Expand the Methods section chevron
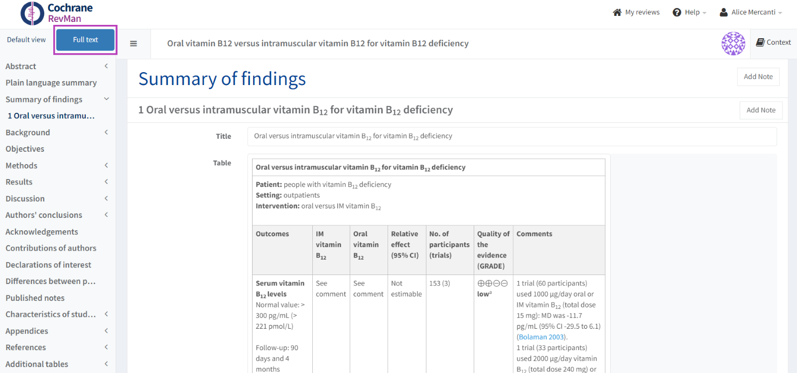 pyautogui.click(x=106, y=165)
